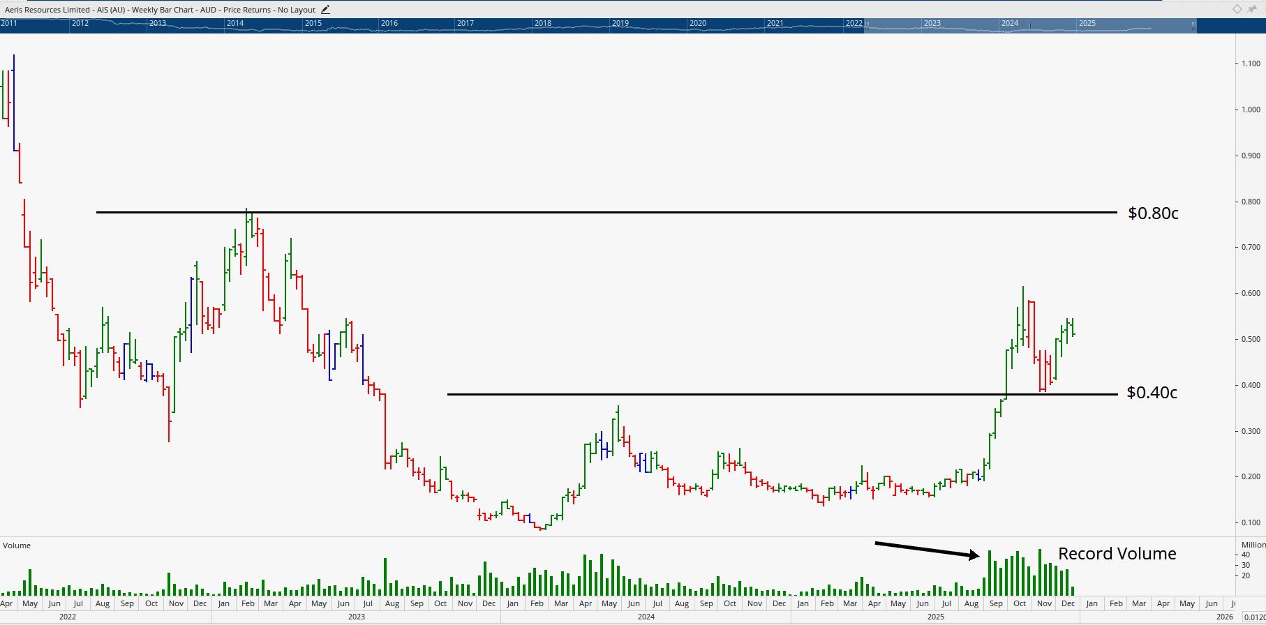The height and width of the screenshot is (625, 1266).
Task: Click the 0.300 price axis label
Action: click(1251, 431)
